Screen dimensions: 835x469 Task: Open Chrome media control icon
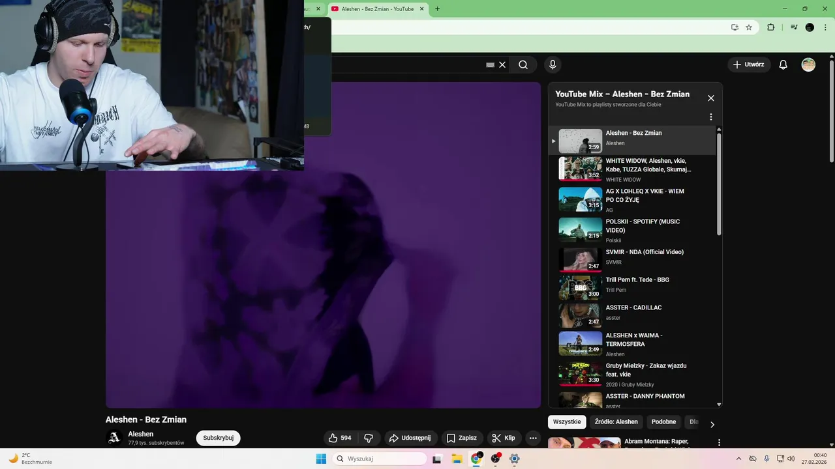click(794, 27)
